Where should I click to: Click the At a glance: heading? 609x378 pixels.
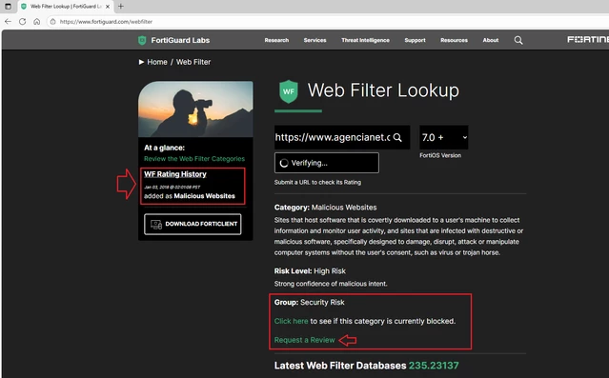tap(164, 148)
